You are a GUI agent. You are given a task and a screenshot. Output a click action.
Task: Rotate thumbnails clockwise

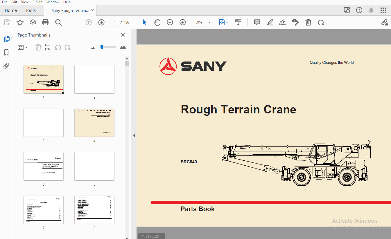click(x=68, y=47)
